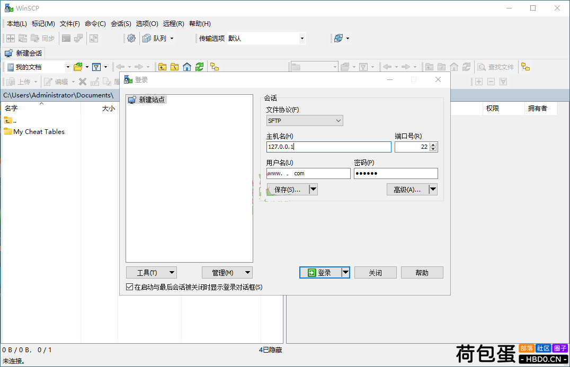Go to root directory in local panel
Viewport: 570px width, 367px height.
pos(174,67)
